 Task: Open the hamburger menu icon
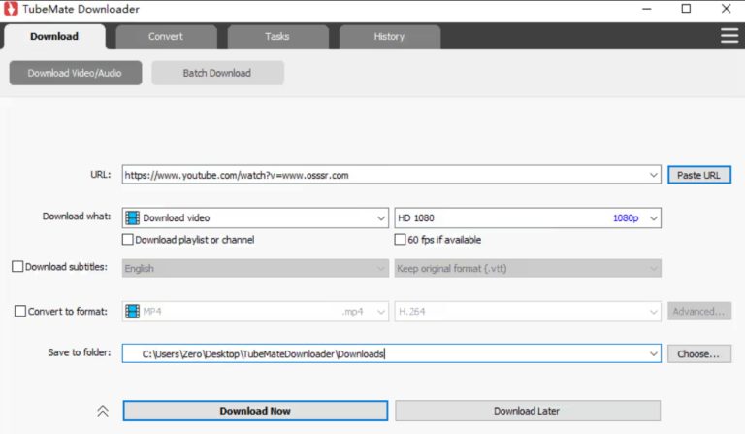tap(729, 36)
